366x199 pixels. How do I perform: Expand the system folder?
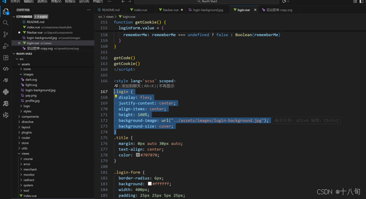21,185
